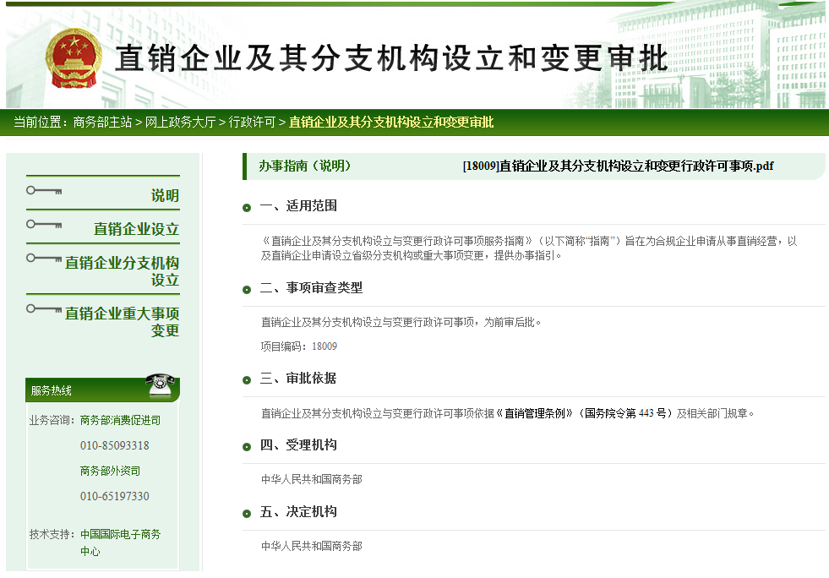Click the key icon beside 说明

tap(45, 190)
